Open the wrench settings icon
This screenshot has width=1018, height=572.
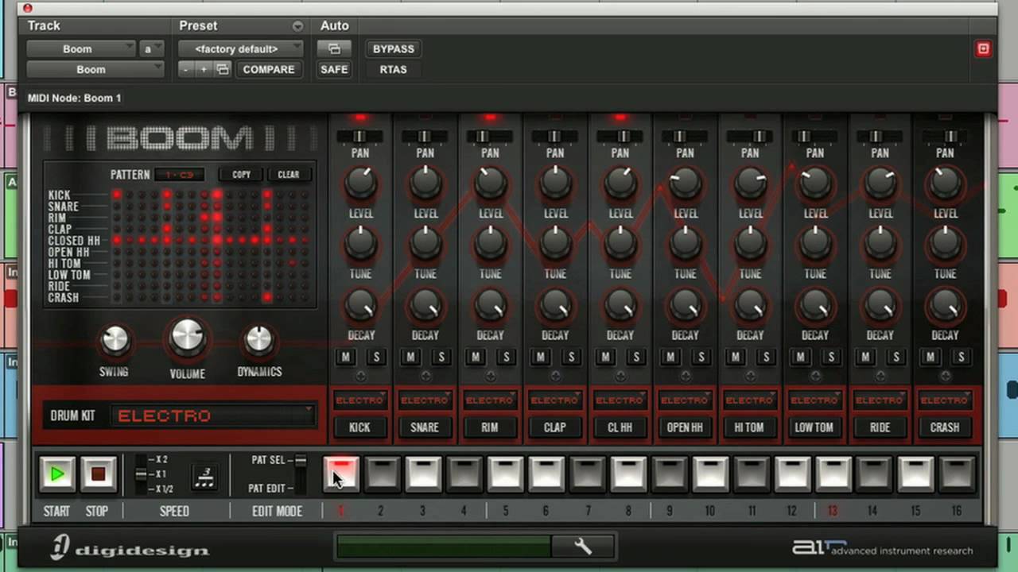pos(583,547)
